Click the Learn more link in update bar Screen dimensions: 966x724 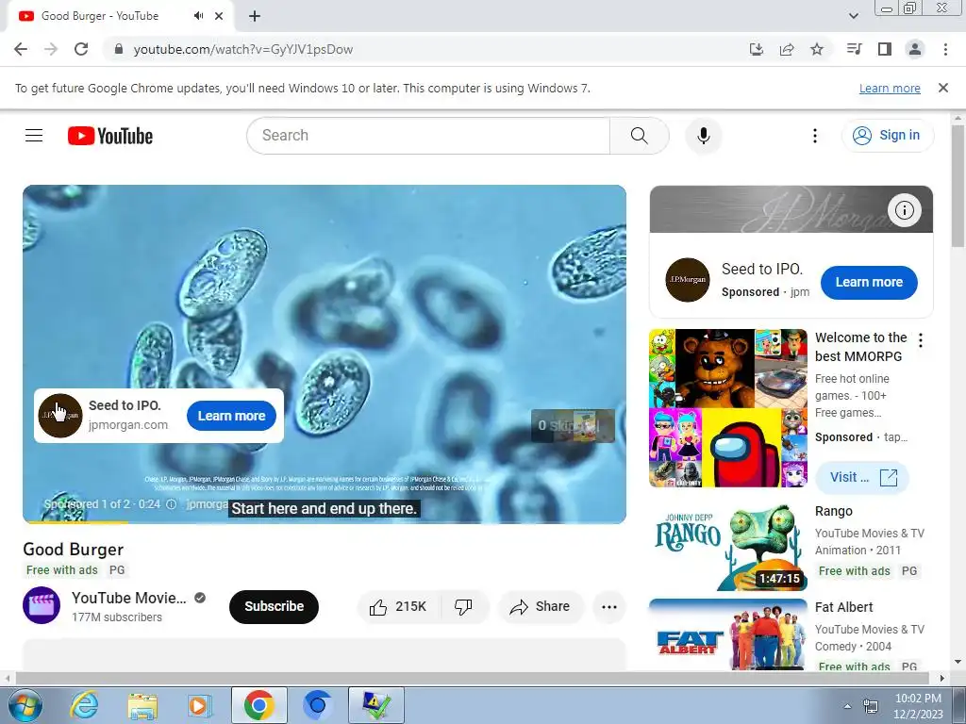pos(890,88)
